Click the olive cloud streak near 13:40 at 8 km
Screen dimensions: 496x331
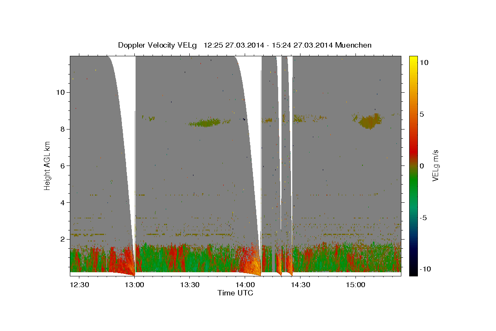point(205,122)
